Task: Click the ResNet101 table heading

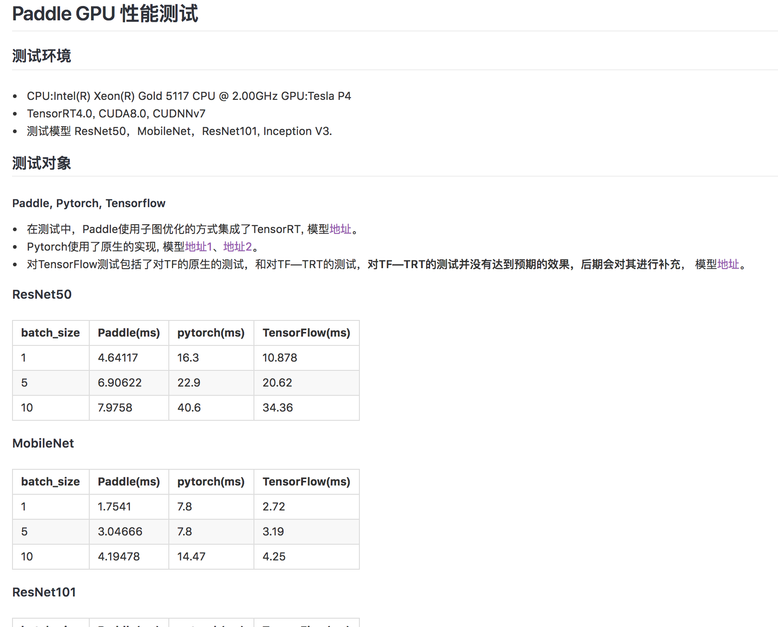Action: (44, 592)
